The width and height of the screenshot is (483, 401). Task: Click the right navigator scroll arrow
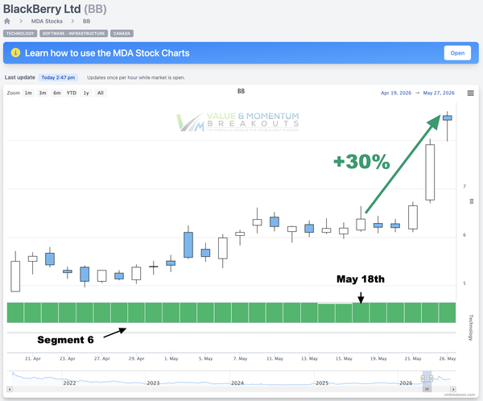pyautogui.click(x=453, y=389)
